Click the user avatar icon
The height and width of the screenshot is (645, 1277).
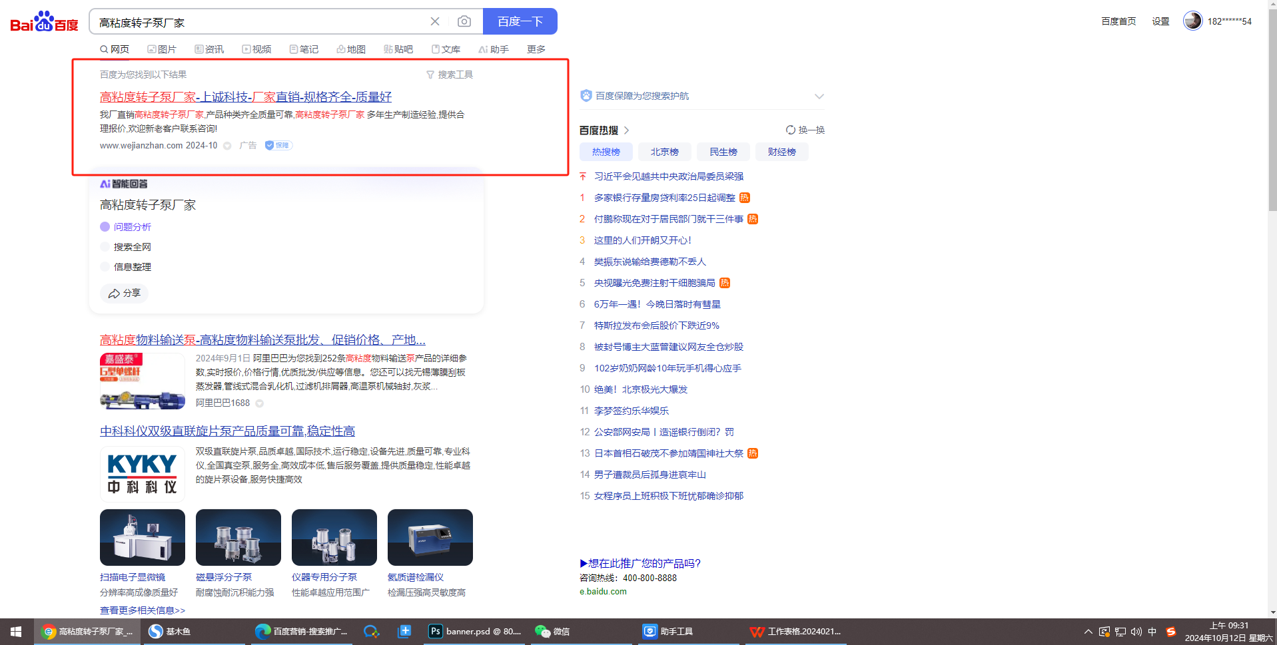pos(1192,21)
